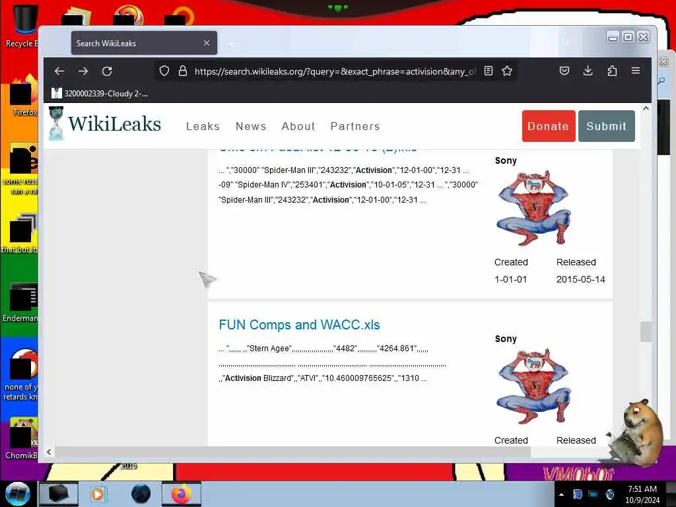Click the horizontal scrollbar left arrow
Viewport: 676px width, 507px height.
coord(49,452)
